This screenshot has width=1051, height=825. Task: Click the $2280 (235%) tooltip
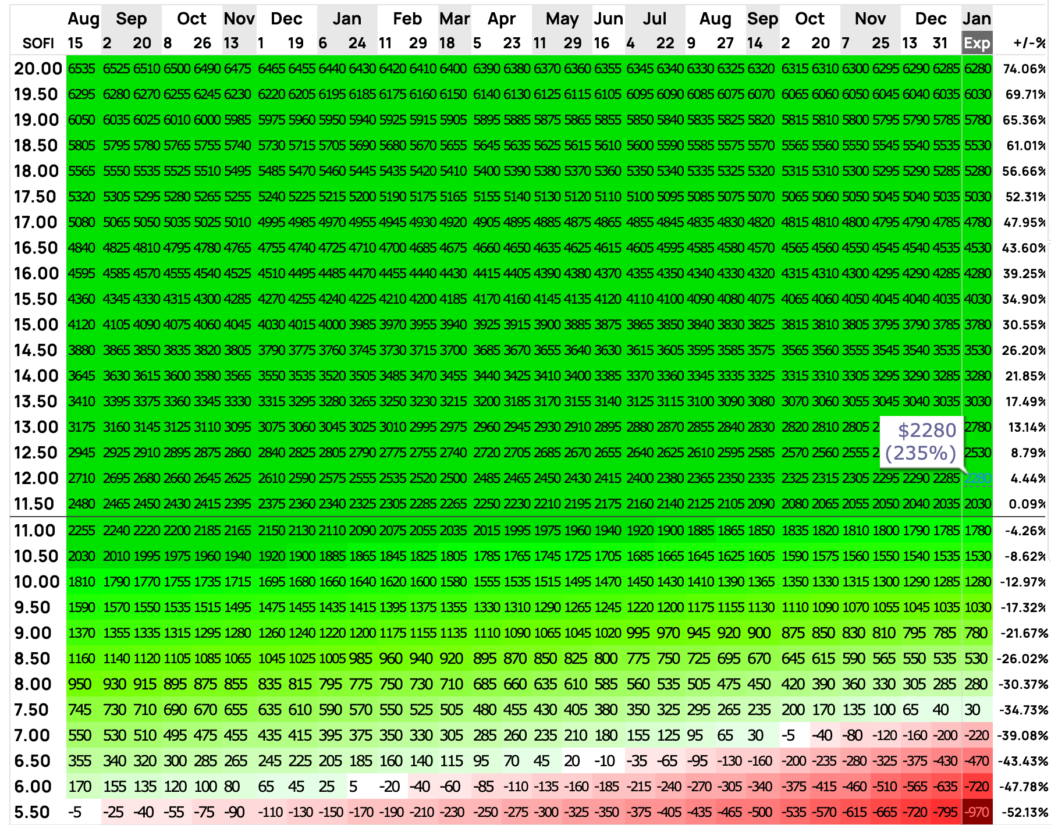pos(922,442)
